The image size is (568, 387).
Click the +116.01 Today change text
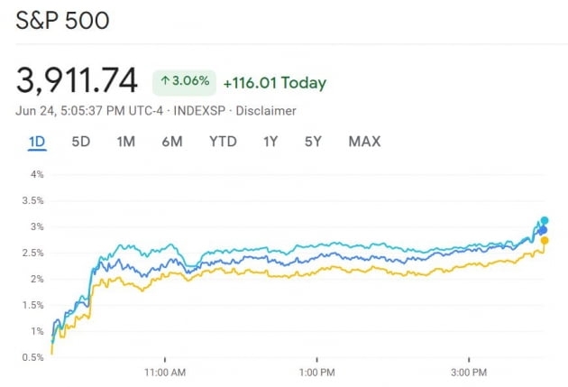pyautogui.click(x=275, y=83)
